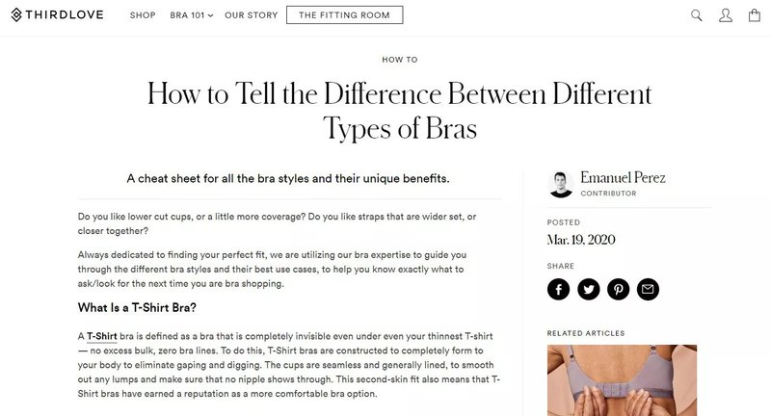Share article on Pinterest
771x416 pixels.
[x=618, y=289]
